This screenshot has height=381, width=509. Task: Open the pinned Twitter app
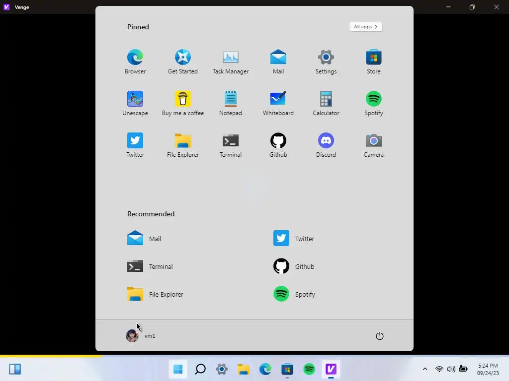[x=135, y=145]
